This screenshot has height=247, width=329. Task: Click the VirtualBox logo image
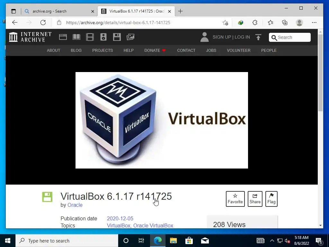point(162,120)
